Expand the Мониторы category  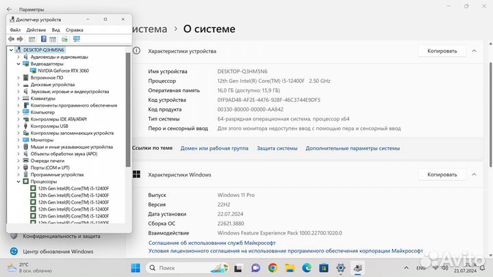[18, 140]
